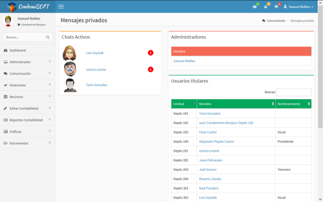Expand the Gráficas menu chevron
The width and height of the screenshot is (323, 202).
click(x=50, y=131)
